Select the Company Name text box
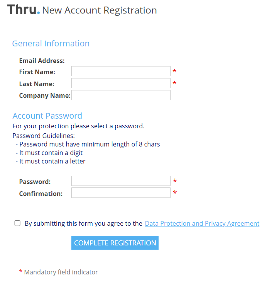Screen dimensions: 267x286 pyautogui.click(x=121, y=95)
